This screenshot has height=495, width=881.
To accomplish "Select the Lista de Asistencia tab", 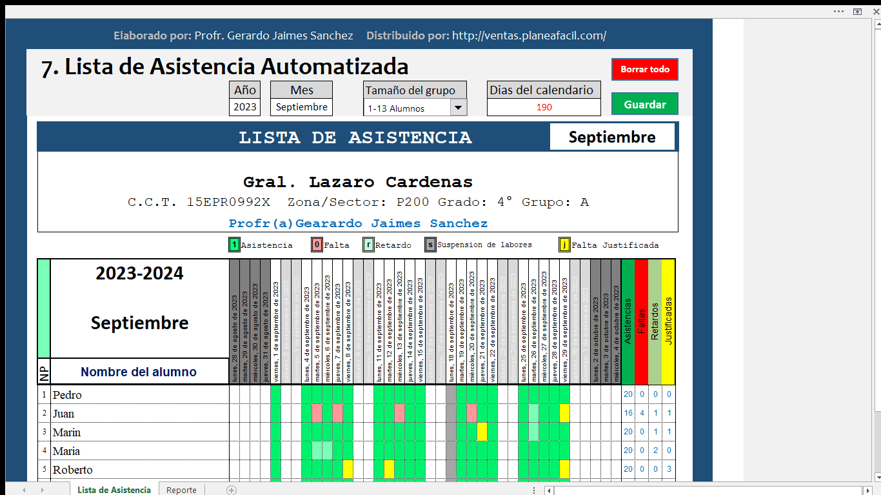I will [x=114, y=490].
